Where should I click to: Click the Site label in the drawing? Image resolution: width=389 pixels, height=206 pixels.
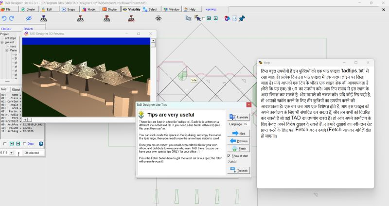[x=194, y=80]
